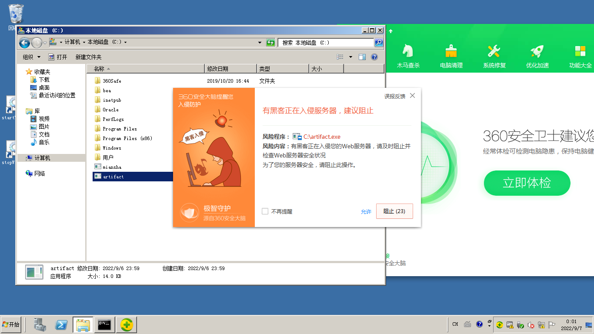
Task: Select 下载 in navigation pane
Action: point(44,80)
